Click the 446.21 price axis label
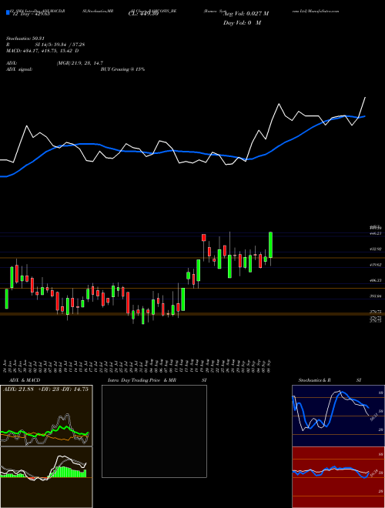The width and height of the screenshot is (385, 508). coord(375,233)
